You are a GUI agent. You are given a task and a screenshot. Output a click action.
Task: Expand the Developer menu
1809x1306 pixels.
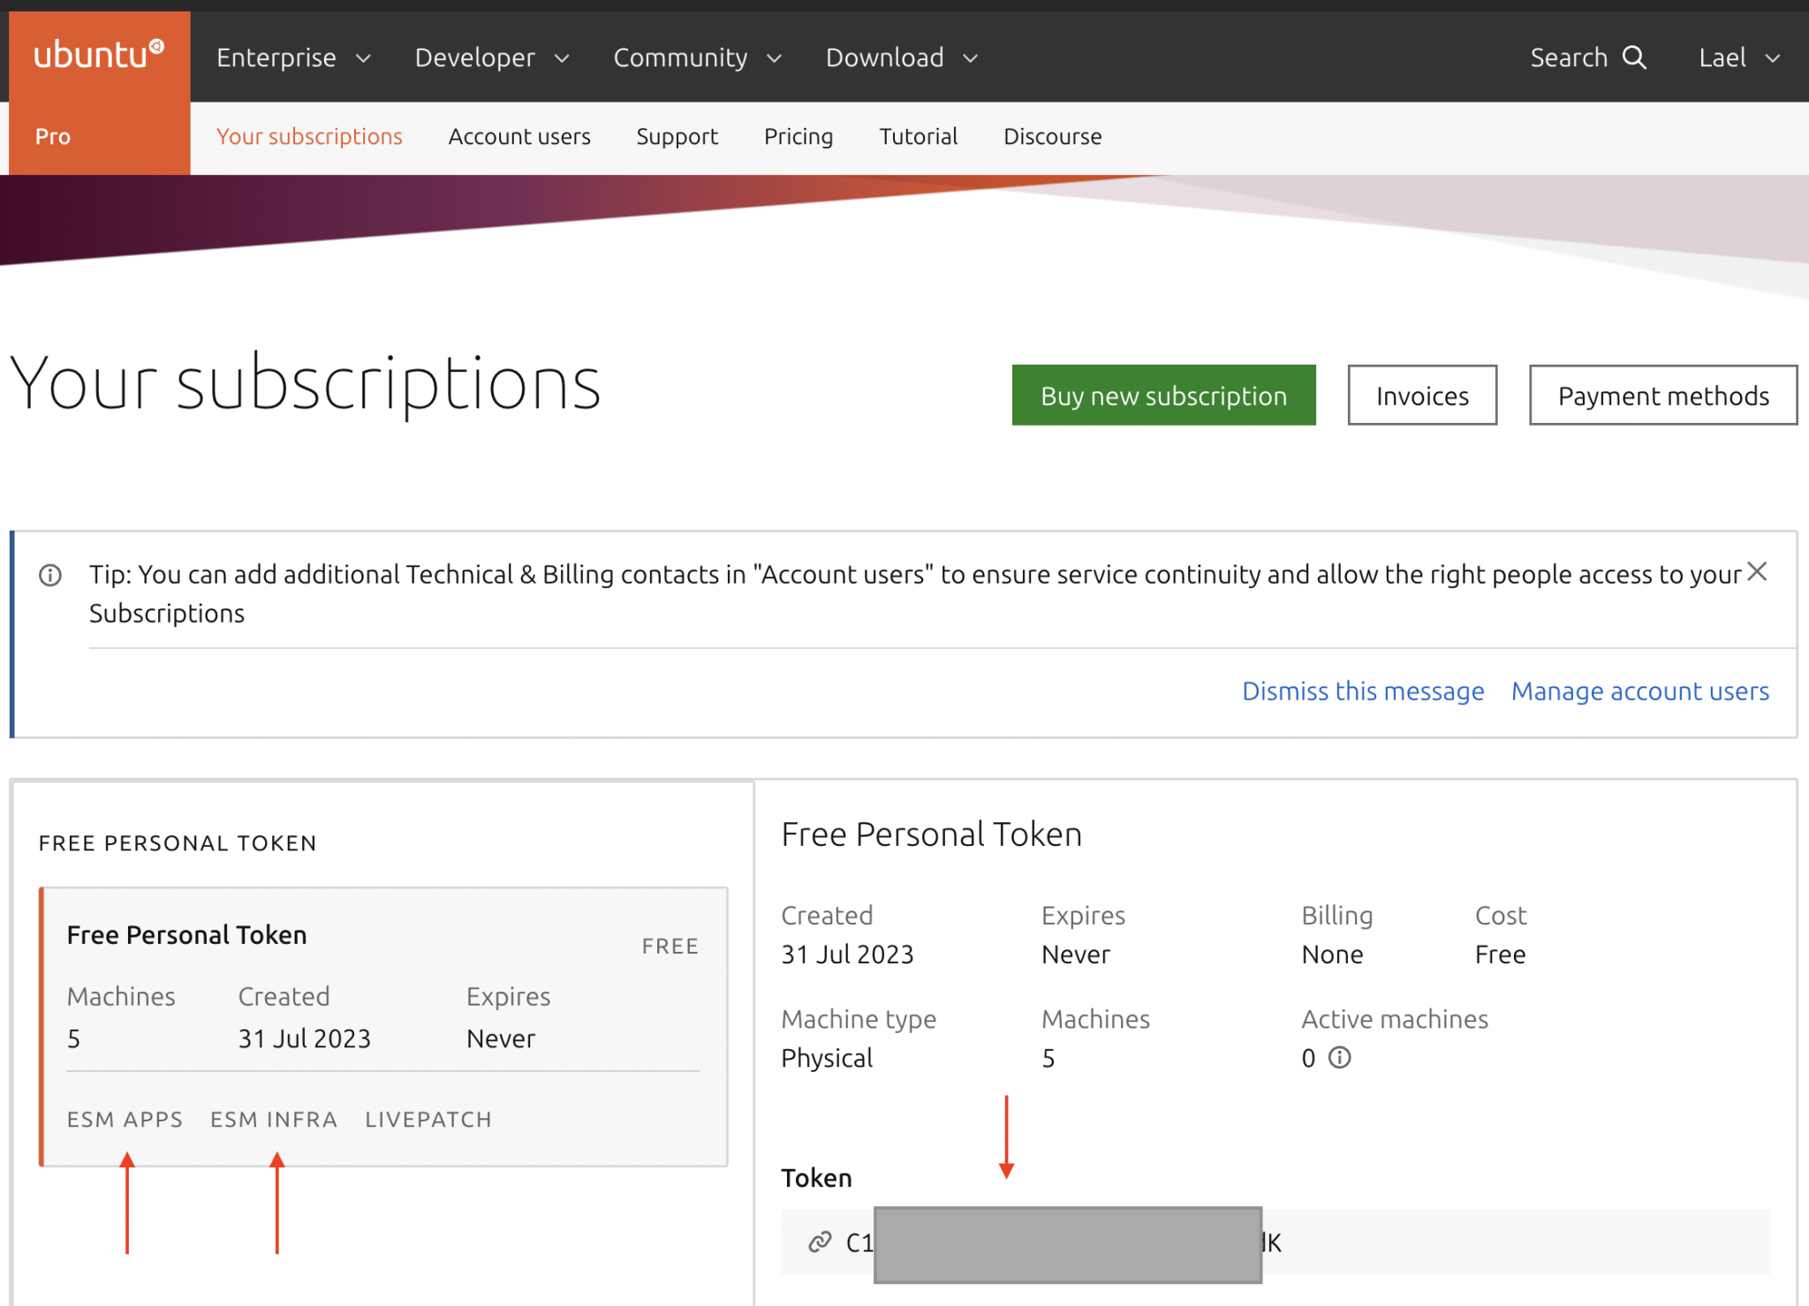tap(492, 57)
